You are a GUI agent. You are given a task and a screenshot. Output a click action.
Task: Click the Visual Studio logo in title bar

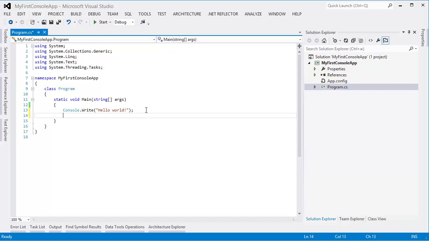click(x=7, y=6)
